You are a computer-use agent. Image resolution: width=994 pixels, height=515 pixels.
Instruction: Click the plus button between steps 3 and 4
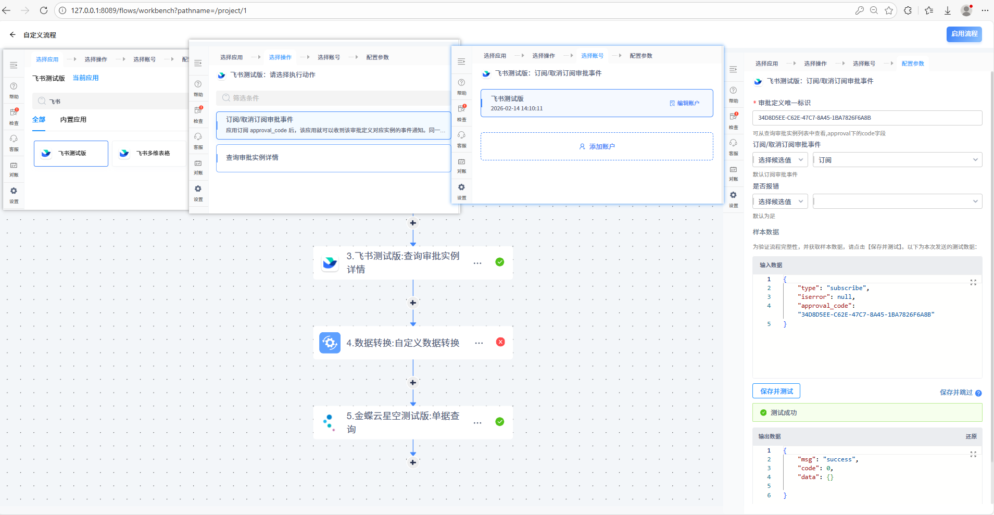point(413,303)
